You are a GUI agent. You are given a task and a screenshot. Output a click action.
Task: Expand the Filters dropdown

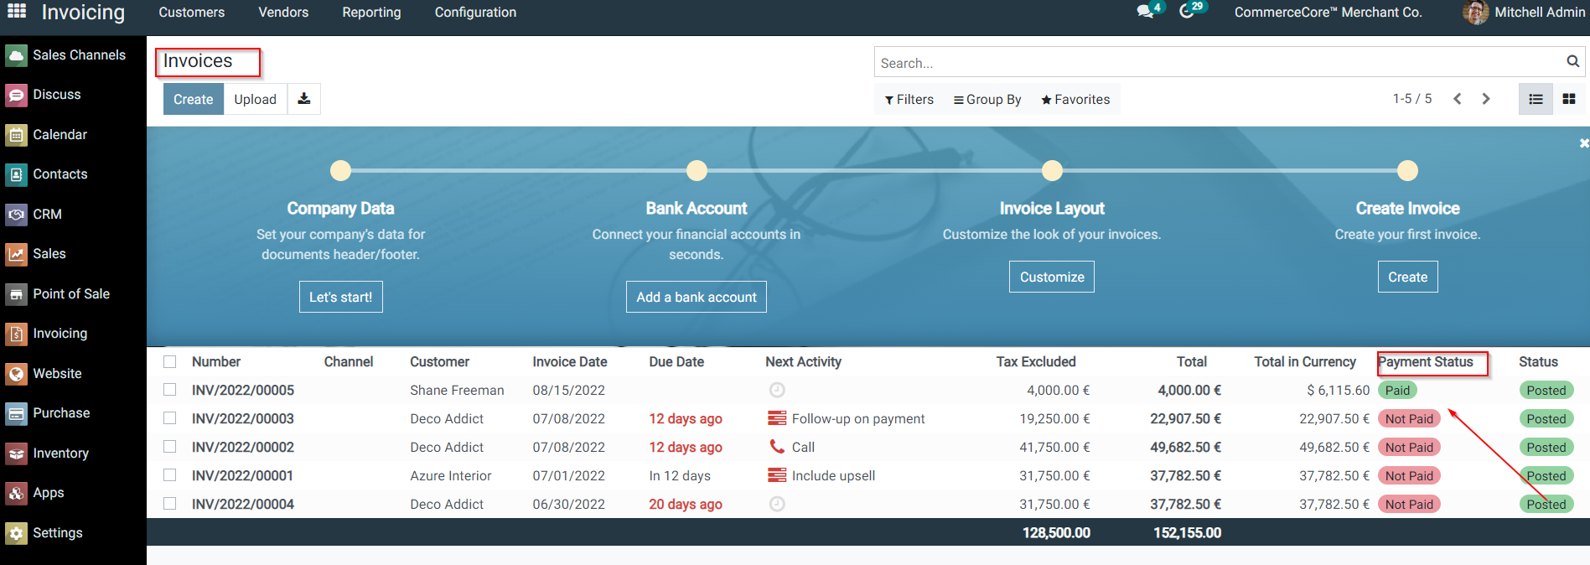[x=909, y=99]
